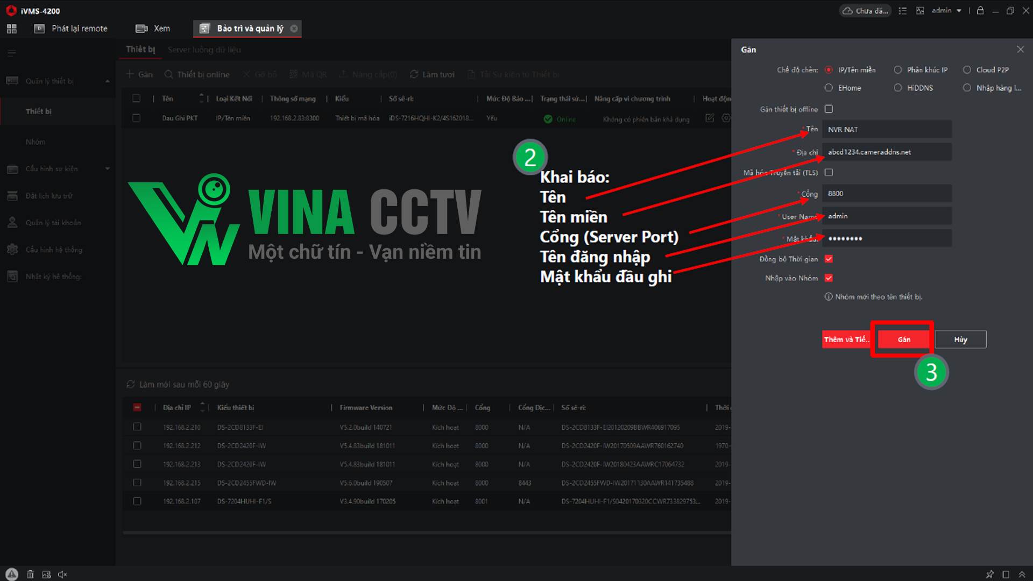Open the Server luồng dữ liệu tab

coord(204,49)
